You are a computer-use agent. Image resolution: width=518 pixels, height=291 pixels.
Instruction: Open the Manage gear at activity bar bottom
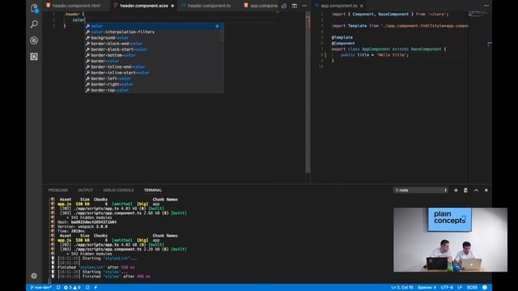tap(34, 276)
